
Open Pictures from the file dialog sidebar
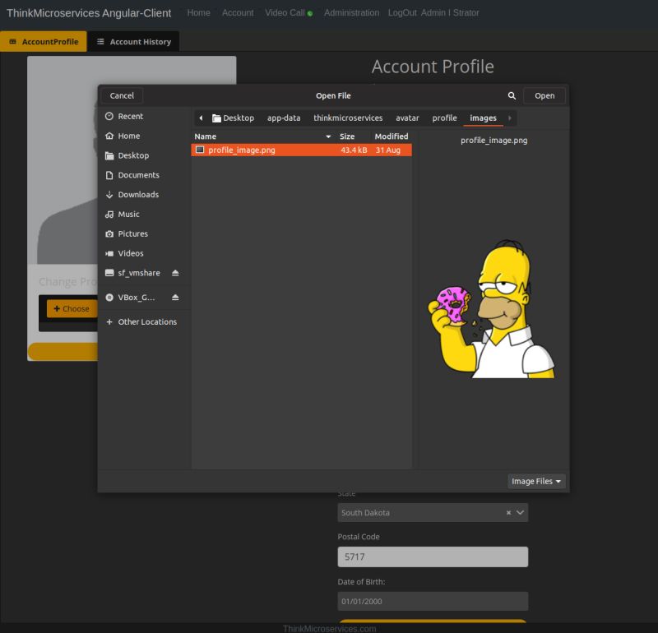coord(133,233)
